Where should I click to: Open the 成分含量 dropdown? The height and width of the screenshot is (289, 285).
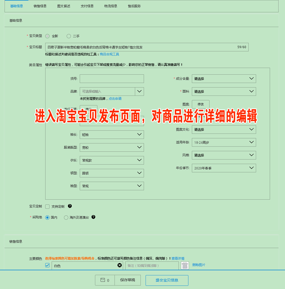(224, 79)
